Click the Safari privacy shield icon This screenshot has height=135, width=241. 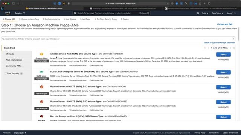point(69,3)
